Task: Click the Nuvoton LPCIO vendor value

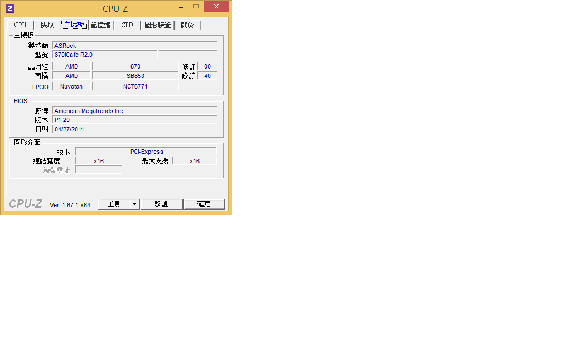Action: pos(71,86)
